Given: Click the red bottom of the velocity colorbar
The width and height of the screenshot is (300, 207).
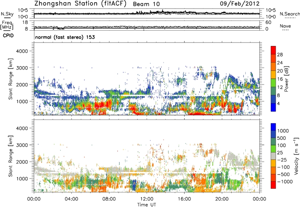Looking at the screenshot, I should pyautogui.click(x=273, y=185).
